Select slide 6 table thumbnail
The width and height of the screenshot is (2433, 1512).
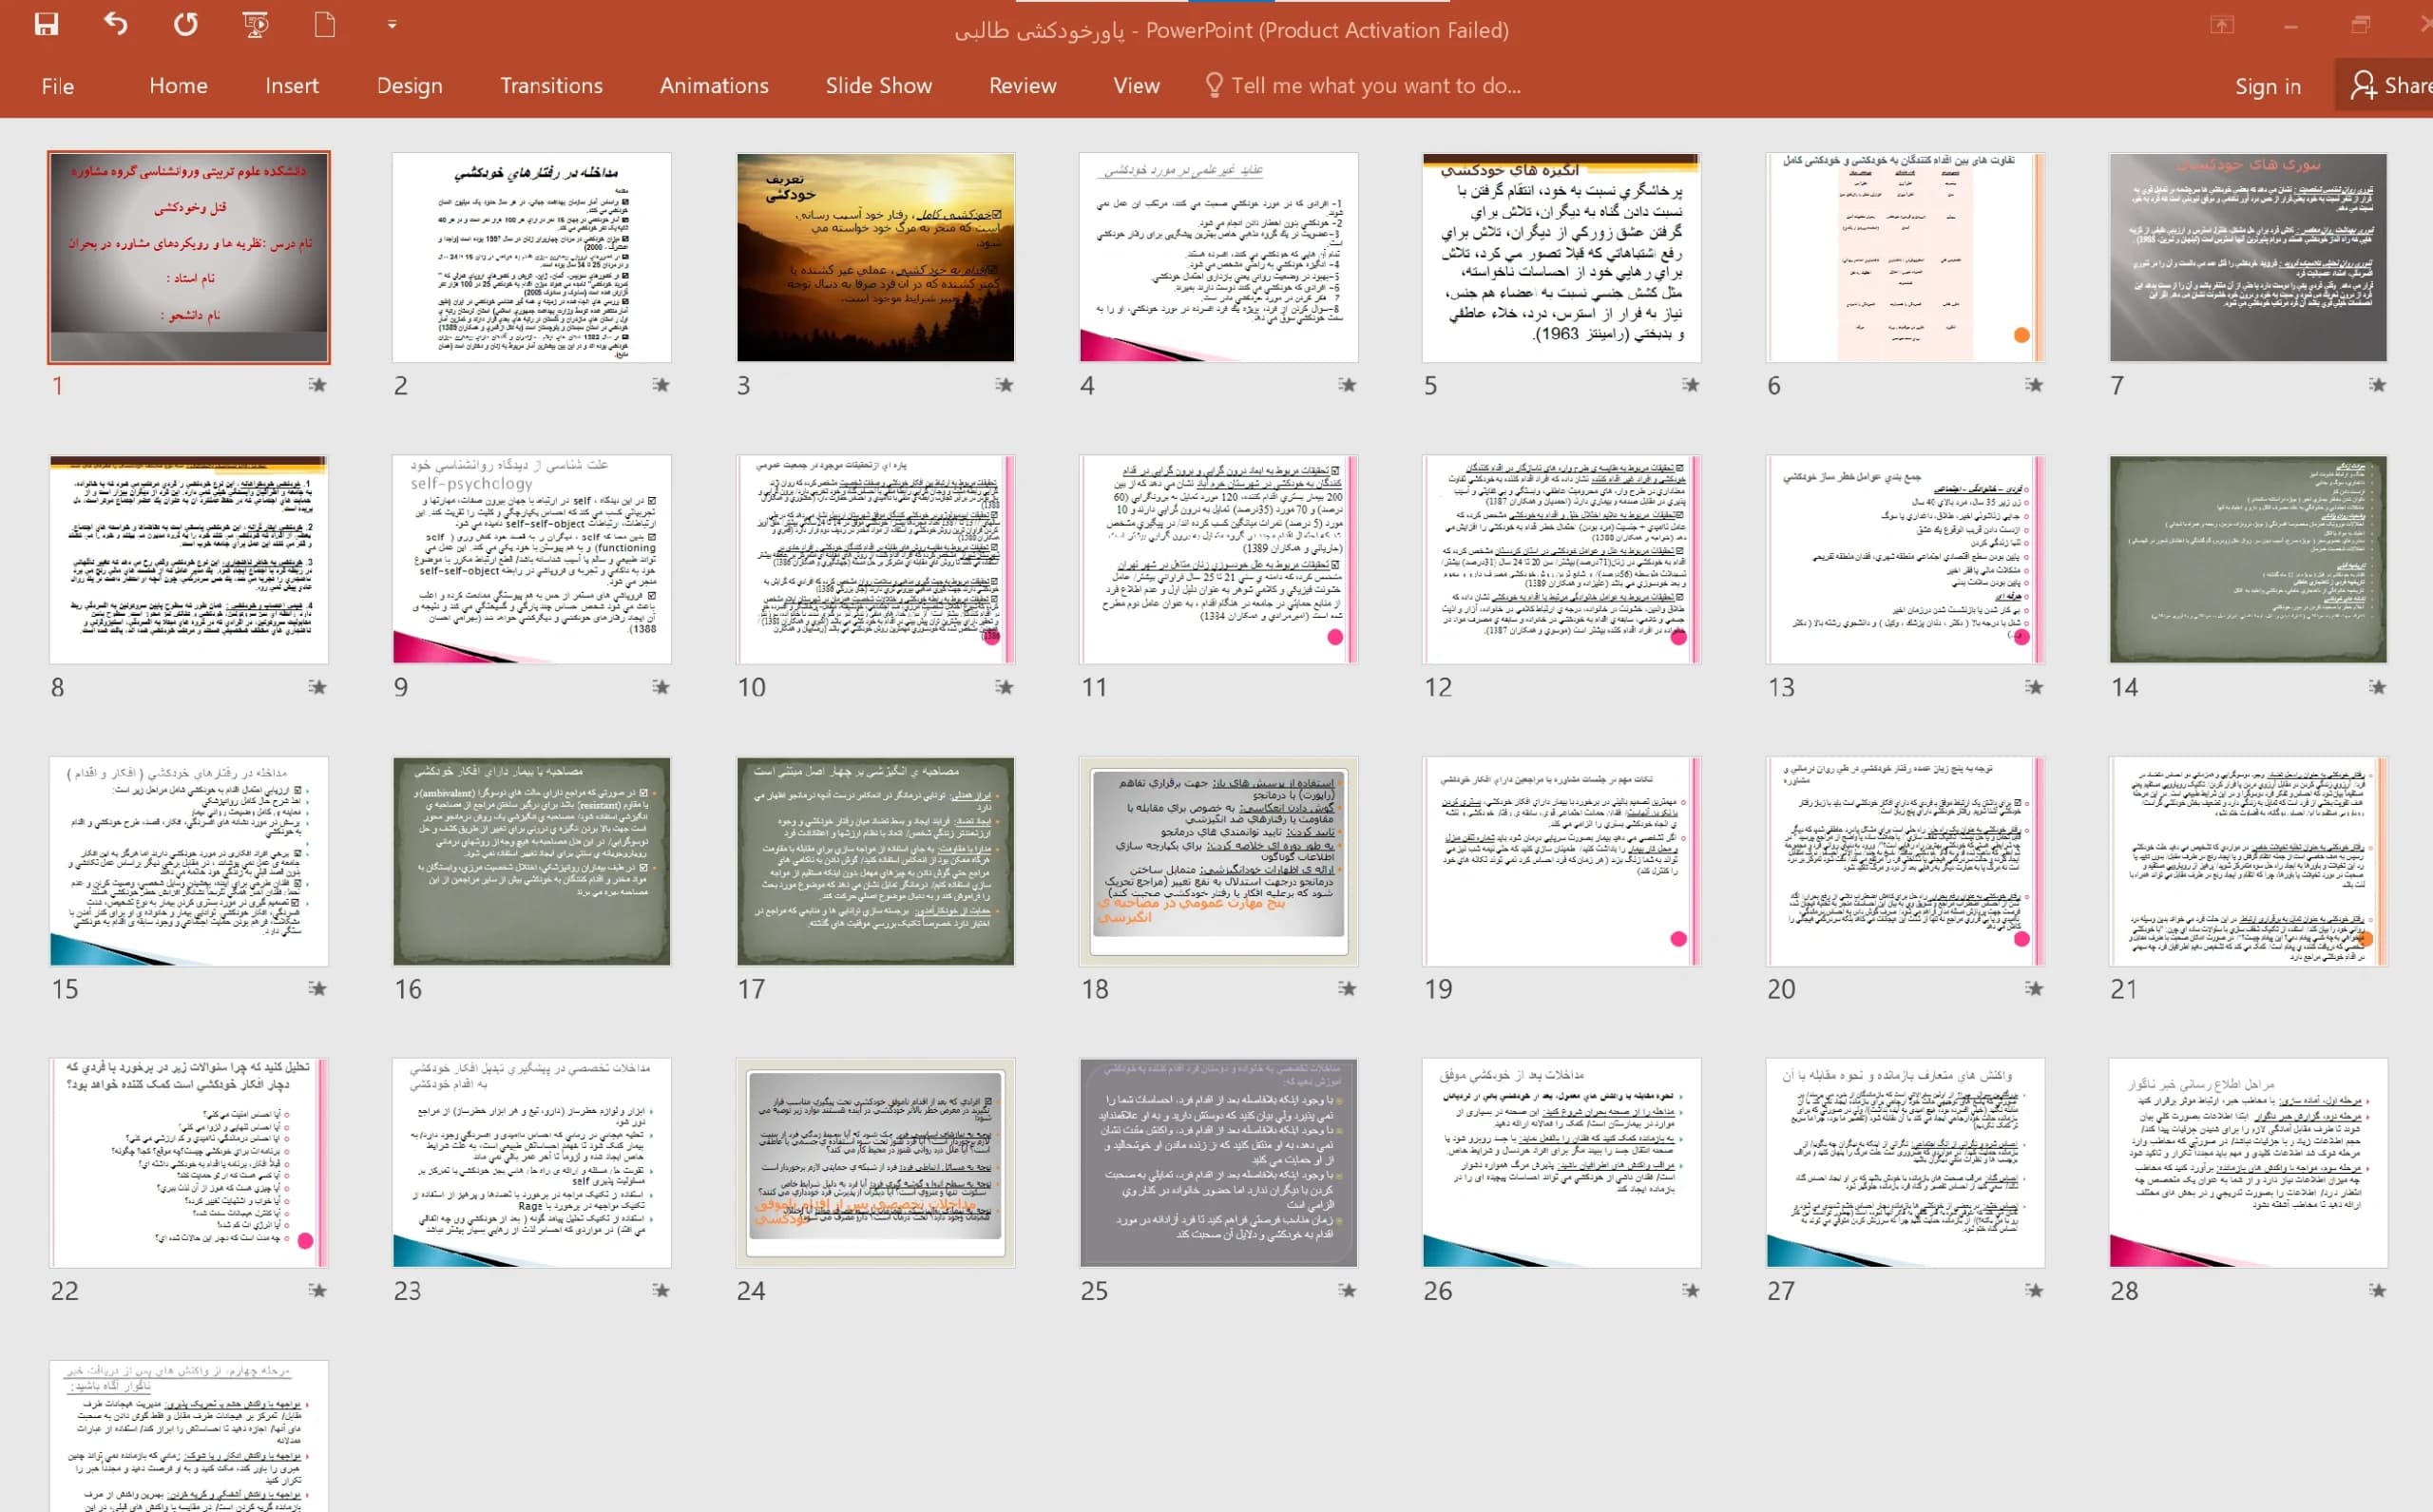[1905, 257]
